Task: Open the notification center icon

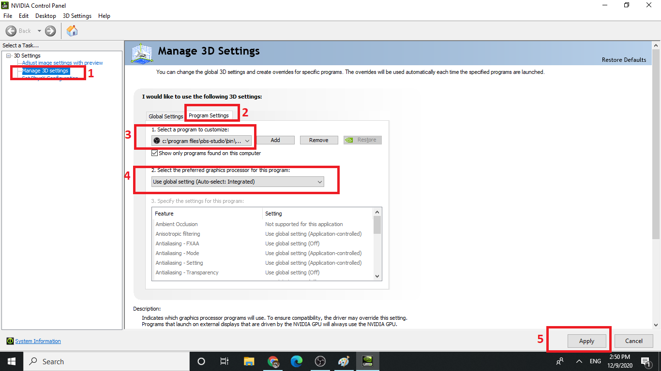Action: pos(646,361)
